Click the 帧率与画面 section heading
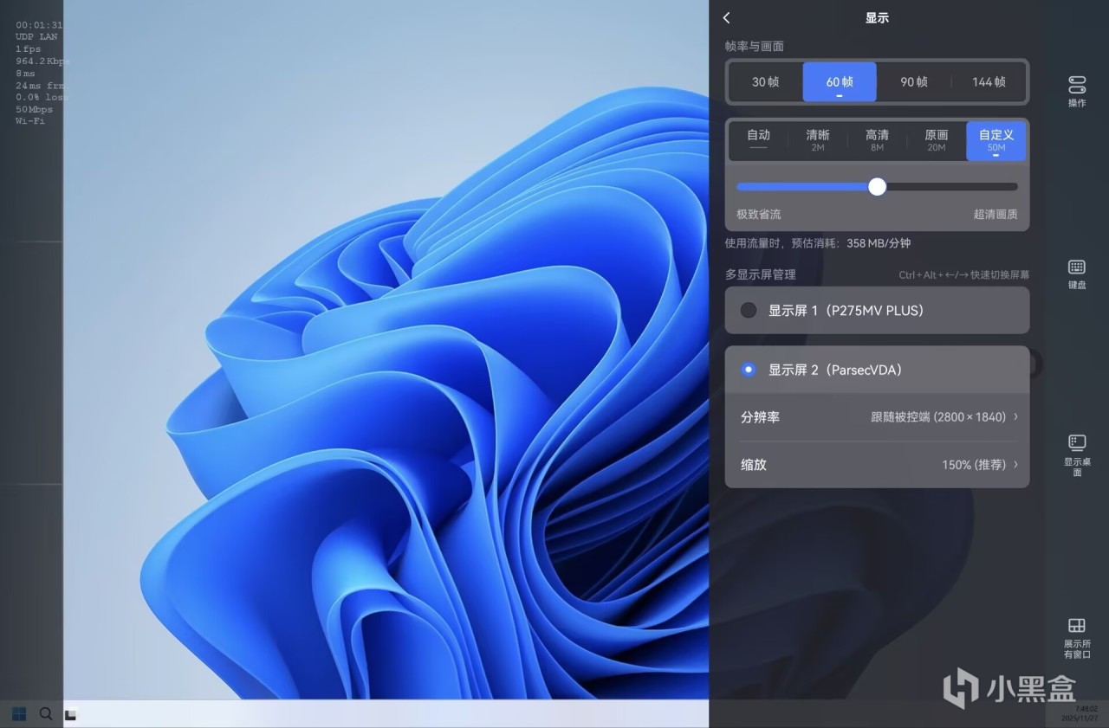The width and height of the screenshot is (1109, 728). 755,46
